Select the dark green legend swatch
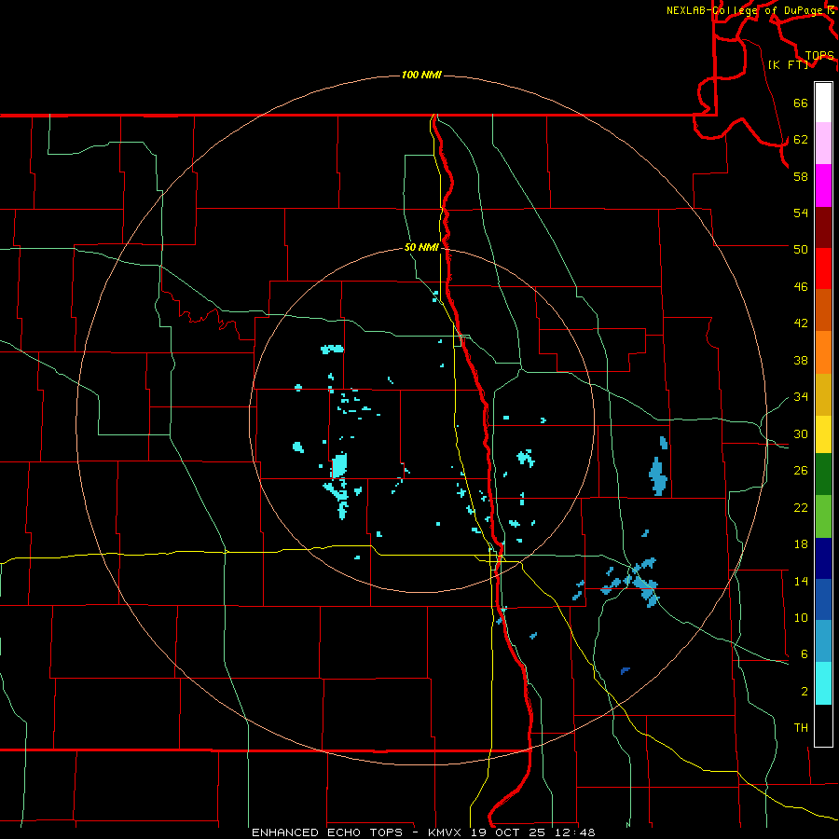The width and height of the screenshot is (839, 839). [x=823, y=475]
